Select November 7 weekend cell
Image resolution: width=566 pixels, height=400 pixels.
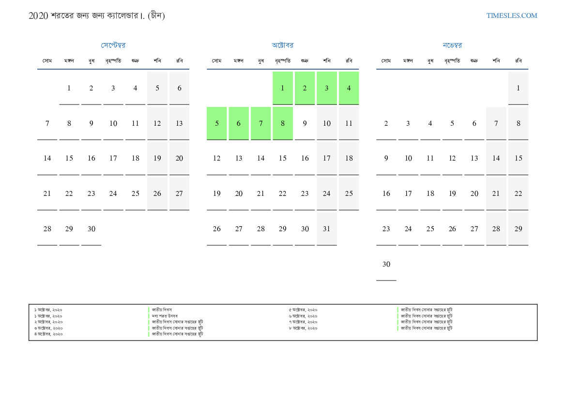click(496, 123)
